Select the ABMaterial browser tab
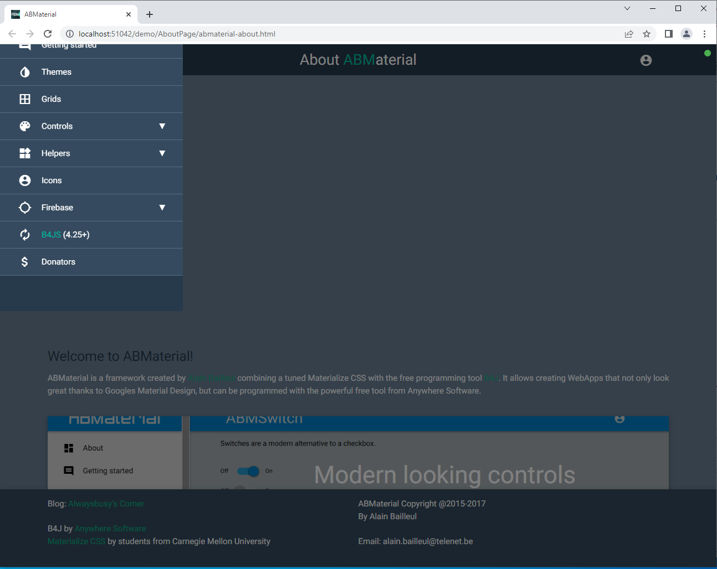 coord(72,14)
